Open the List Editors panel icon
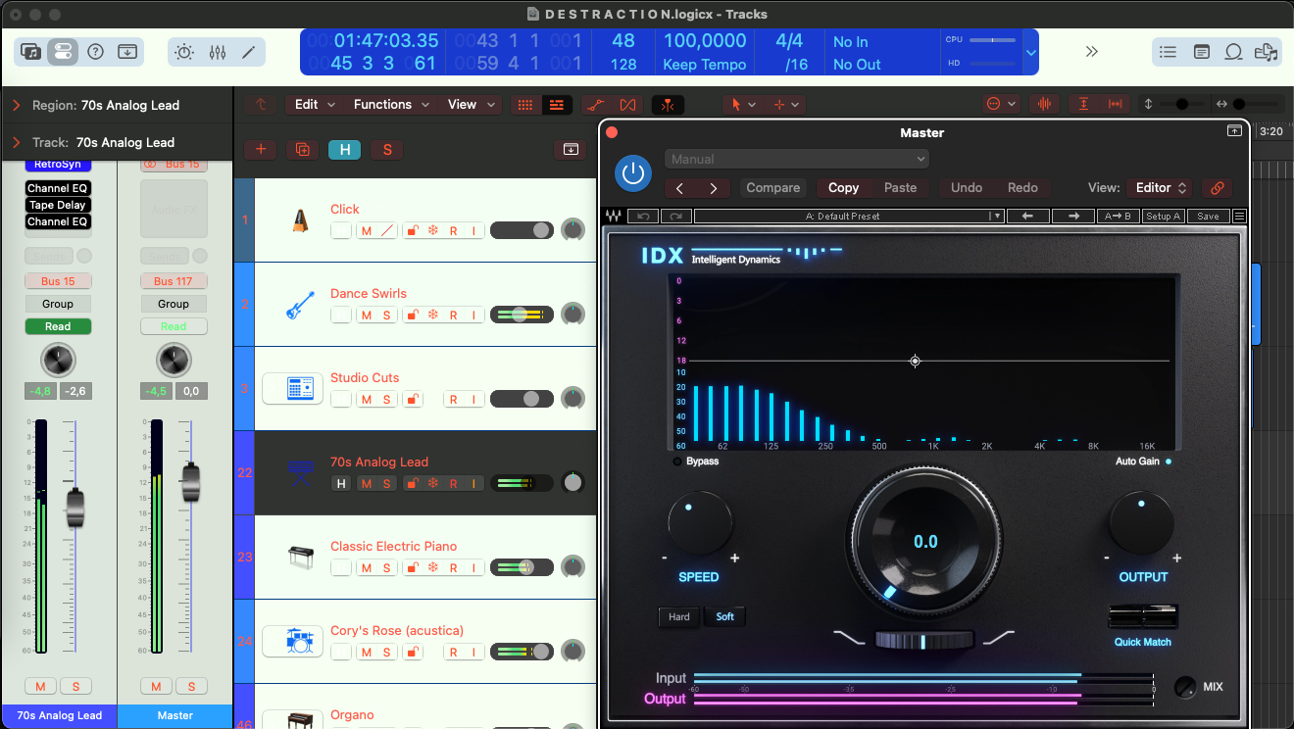 pos(1167,52)
